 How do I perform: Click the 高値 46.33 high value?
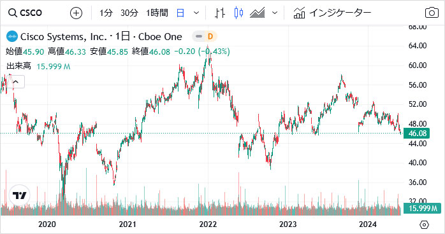[67, 52]
